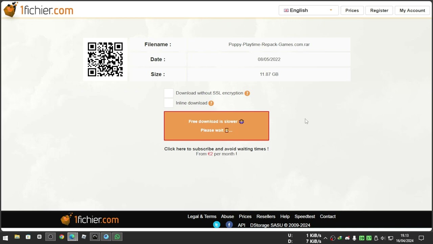The height and width of the screenshot is (244, 433).
Task: Open the Speedtest footer link
Action: point(305,216)
